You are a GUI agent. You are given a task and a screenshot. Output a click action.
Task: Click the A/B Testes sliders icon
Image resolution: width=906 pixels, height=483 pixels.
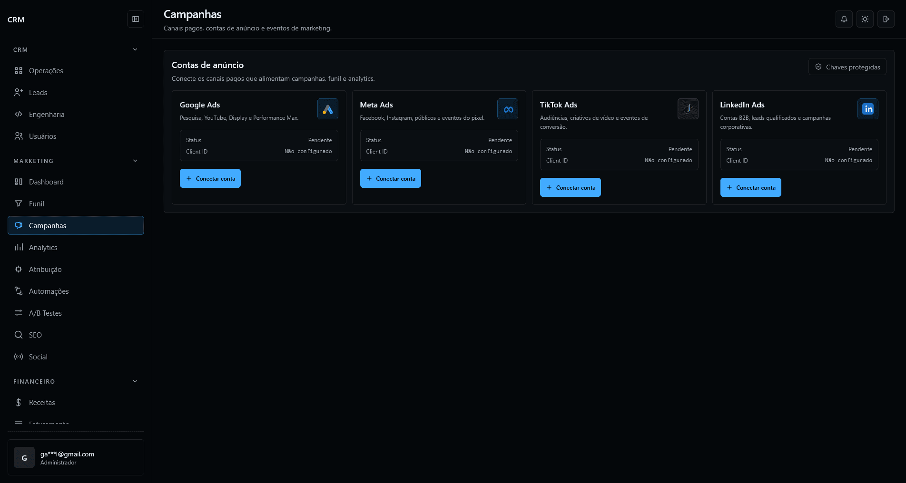[19, 313]
